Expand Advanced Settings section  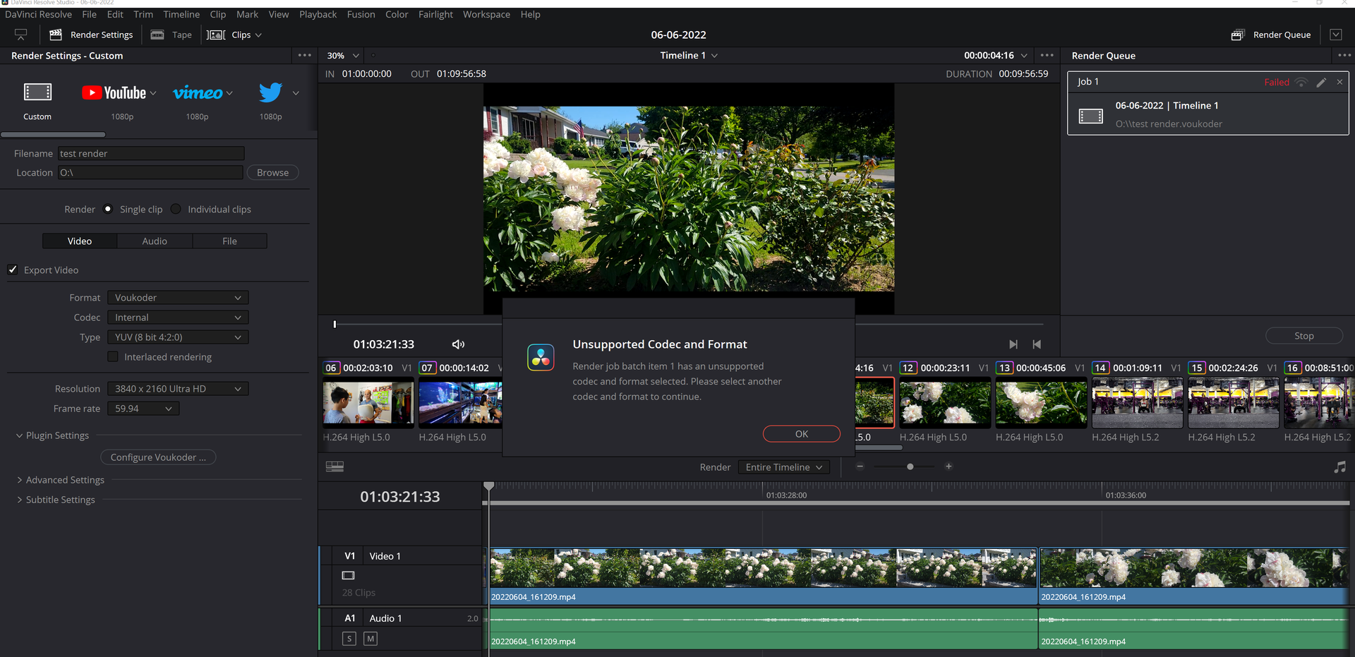tap(65, 480)
